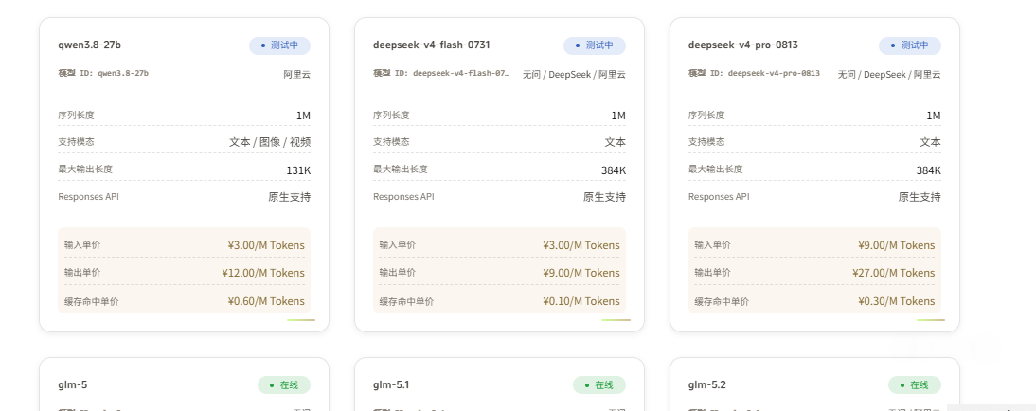Image resolution: width=1036 pixels, height=411 pixels.
Task: Open the glm-5.1 model card title
Action: (391, 384)
